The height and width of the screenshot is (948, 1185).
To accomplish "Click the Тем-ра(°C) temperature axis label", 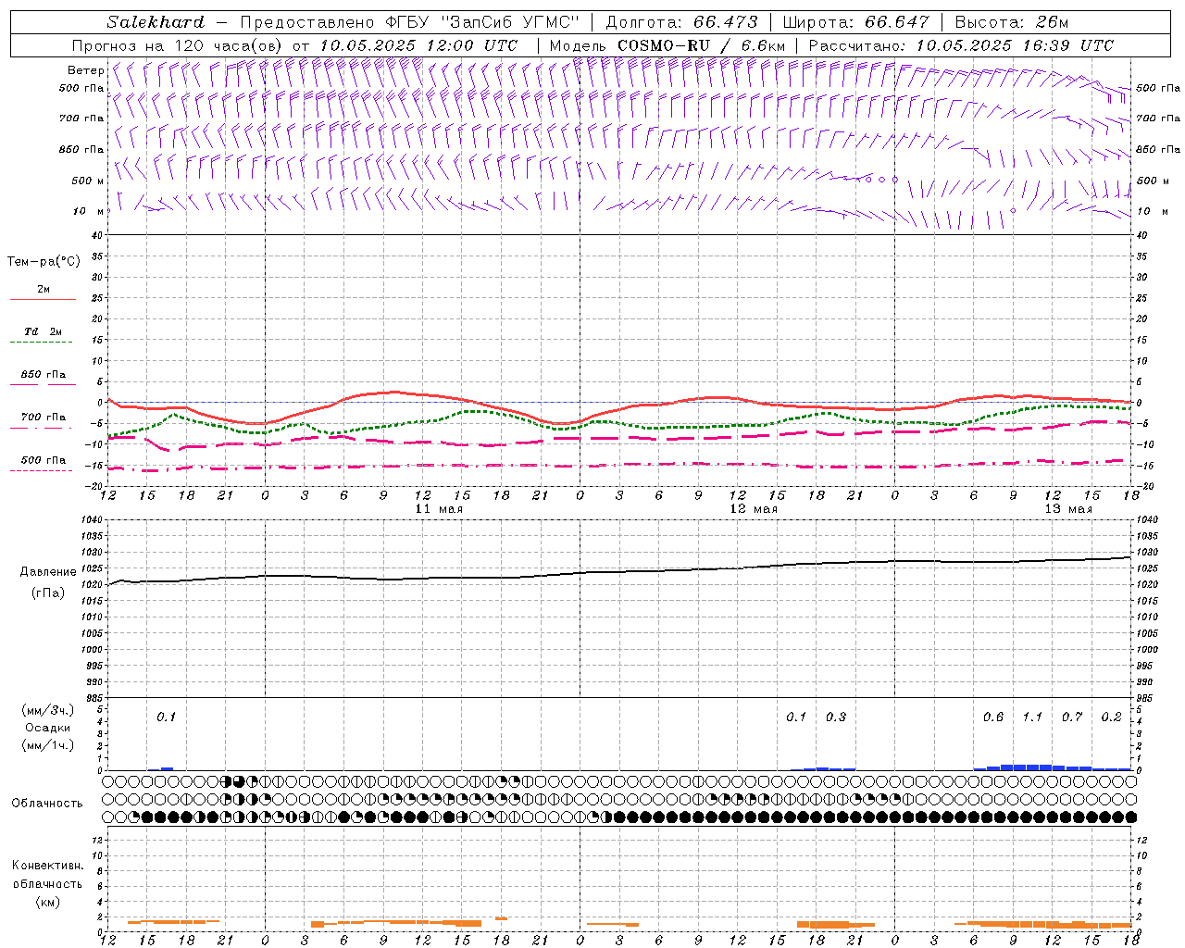I will pos(44,262).
